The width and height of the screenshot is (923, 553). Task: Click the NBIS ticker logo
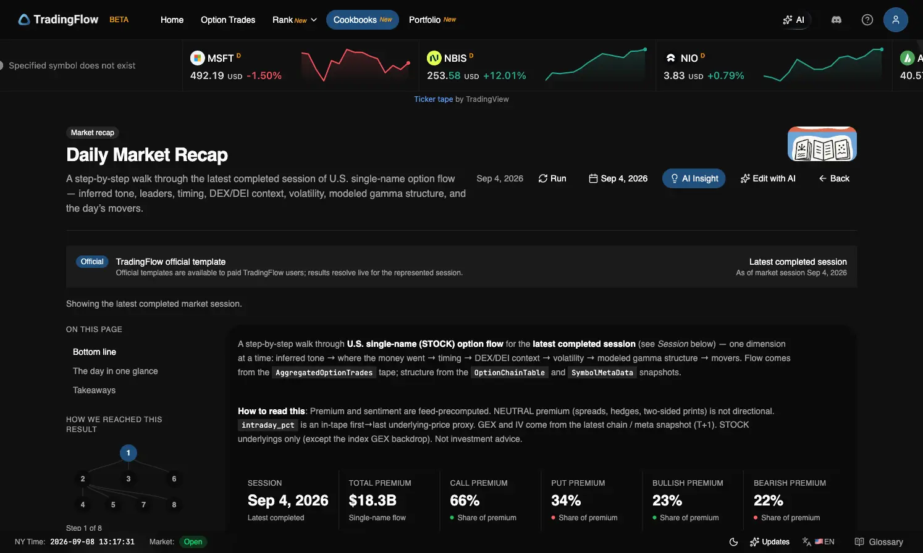434,58
